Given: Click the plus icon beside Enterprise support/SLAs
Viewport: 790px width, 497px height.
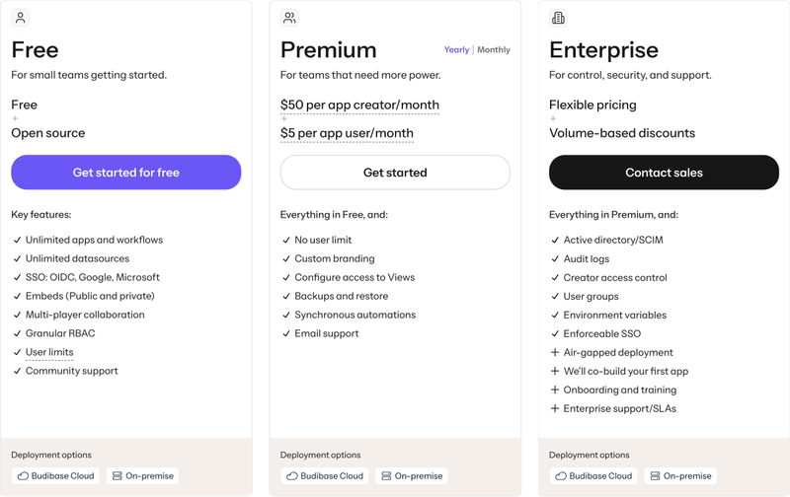Looking at the screenshot, I should coord(555,408).
